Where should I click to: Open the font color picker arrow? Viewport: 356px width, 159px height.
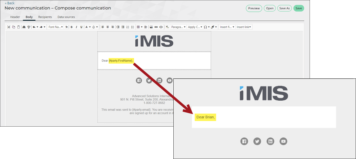coord(90,27)
